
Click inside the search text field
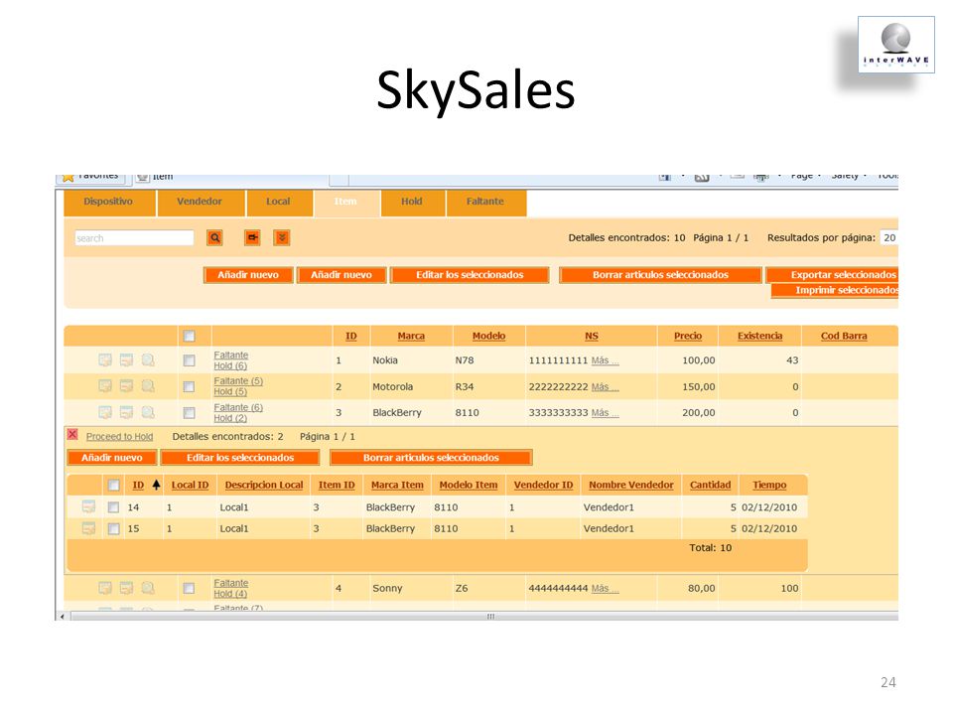(134, 237)
